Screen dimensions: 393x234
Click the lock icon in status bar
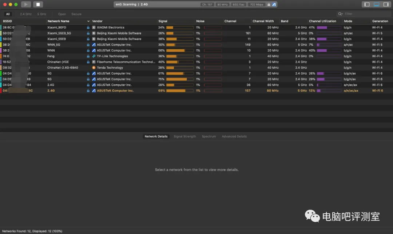pyautogui.click(x=269, y=4)
